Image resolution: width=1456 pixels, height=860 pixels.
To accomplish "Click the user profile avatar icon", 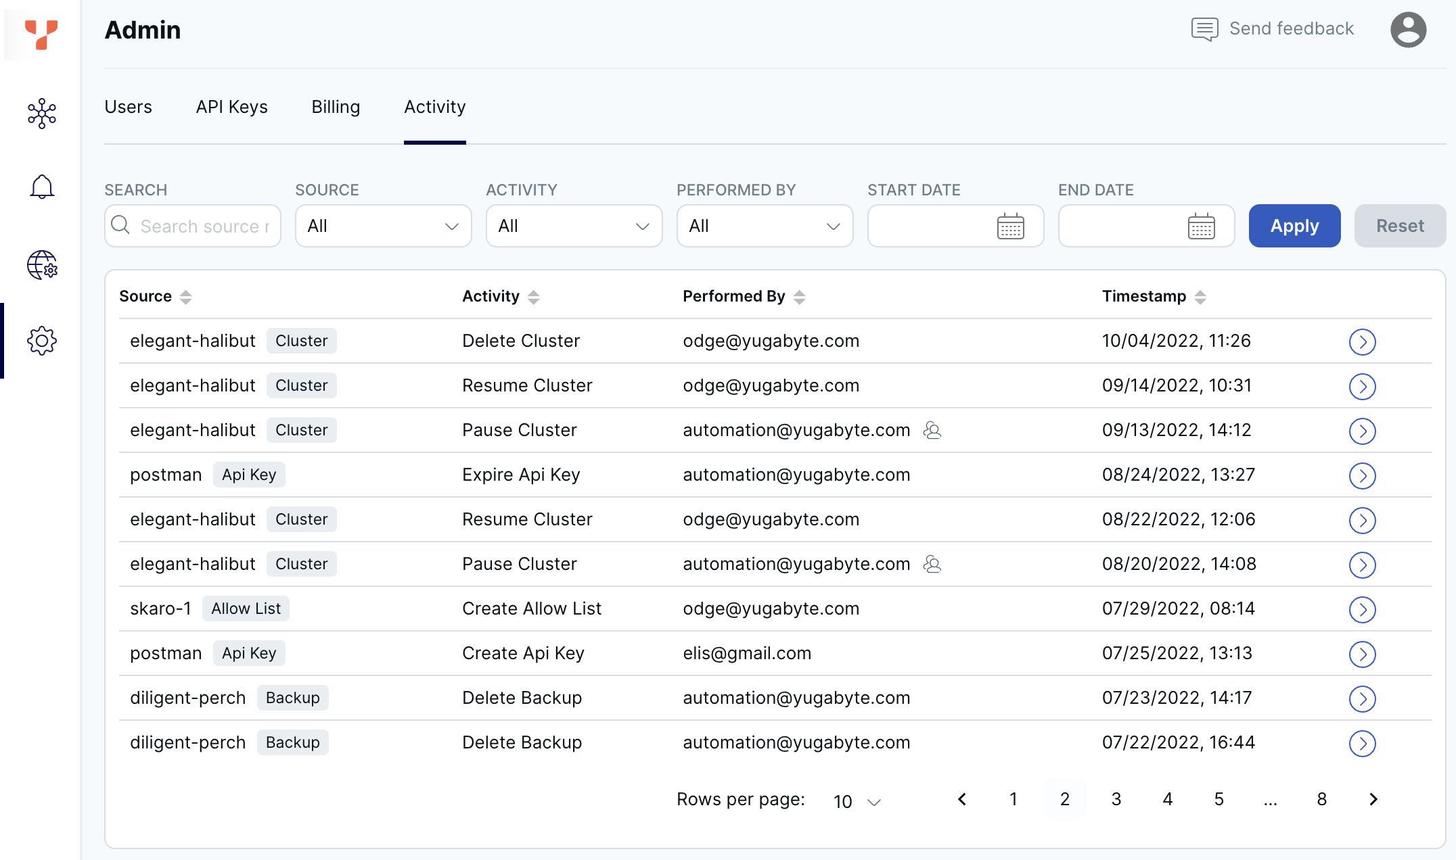I will coord(1408,30).
